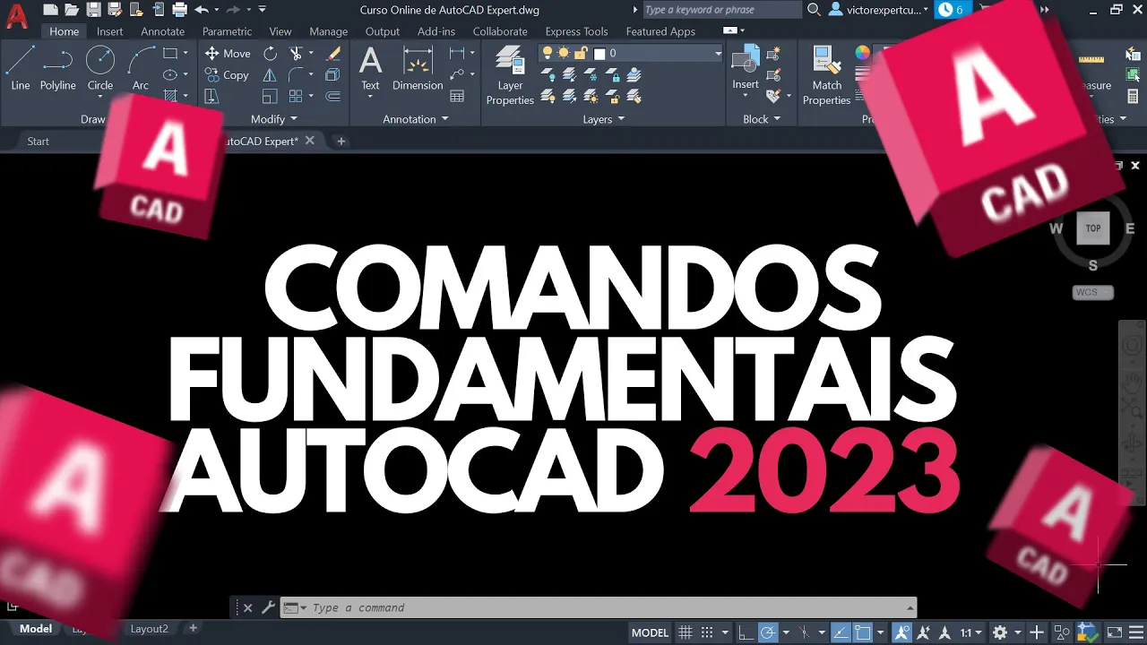Viewport: 1147px width, 645px height.
Task: Switch to the Start file tab
Action: coord(39,142)
